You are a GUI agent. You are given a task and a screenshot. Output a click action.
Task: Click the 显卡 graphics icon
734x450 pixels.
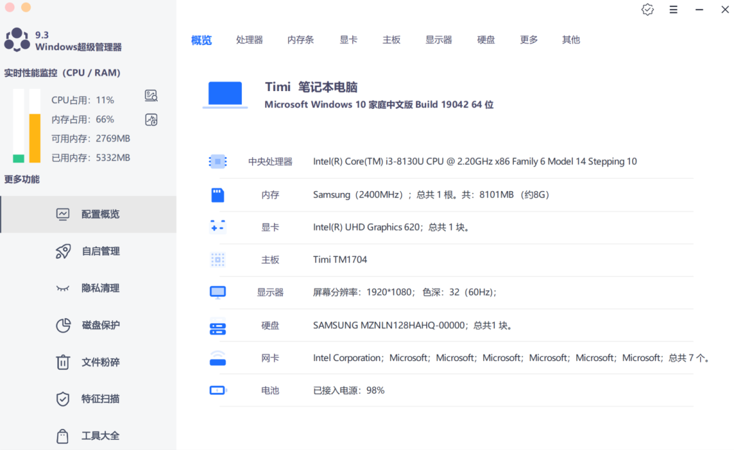click(x=217, y=227)
